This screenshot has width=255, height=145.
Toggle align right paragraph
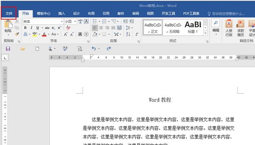pyautogui.click(x=107, y=28)
